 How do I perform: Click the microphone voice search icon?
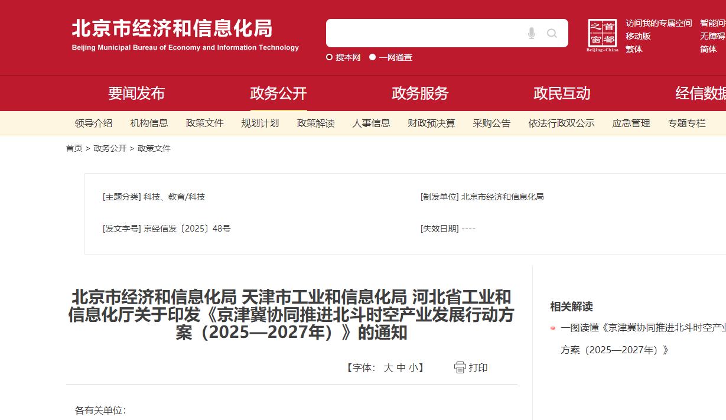pos(531,33)
